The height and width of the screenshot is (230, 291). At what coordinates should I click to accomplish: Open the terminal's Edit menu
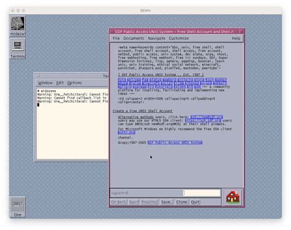pyautogui.click(x=60, y=83)
